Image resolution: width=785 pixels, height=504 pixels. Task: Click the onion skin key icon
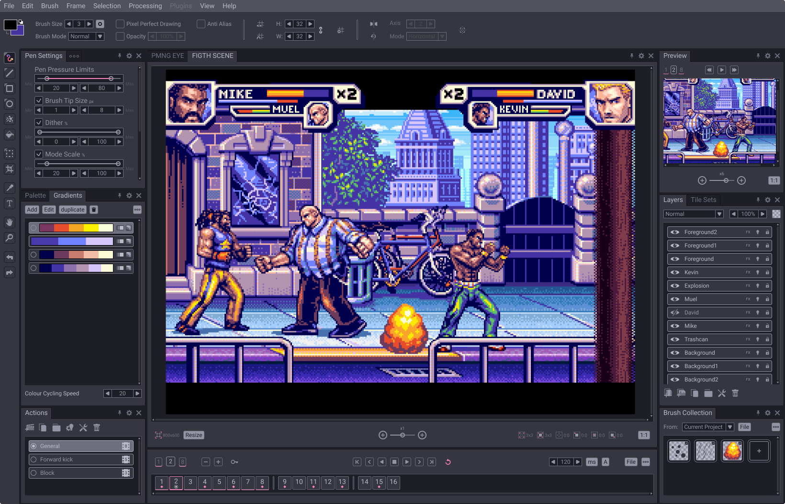pos(235,462)
